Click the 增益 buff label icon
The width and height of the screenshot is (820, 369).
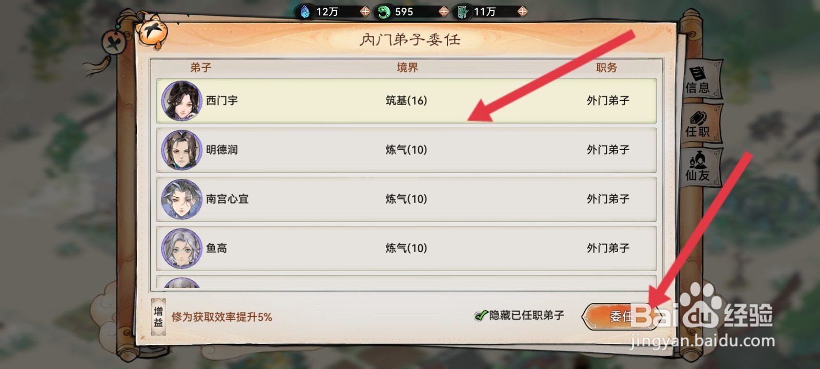158,317
